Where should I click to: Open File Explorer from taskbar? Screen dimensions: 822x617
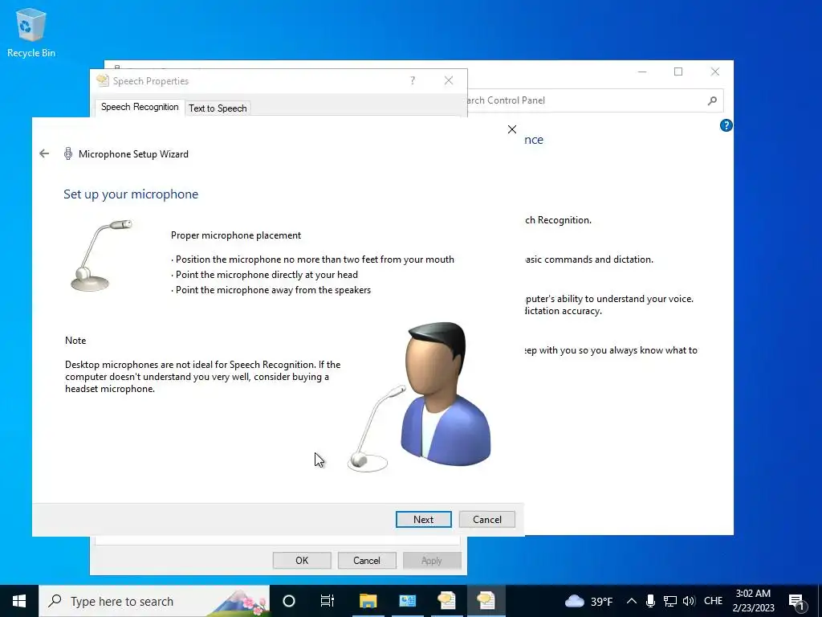coord(368,601)
